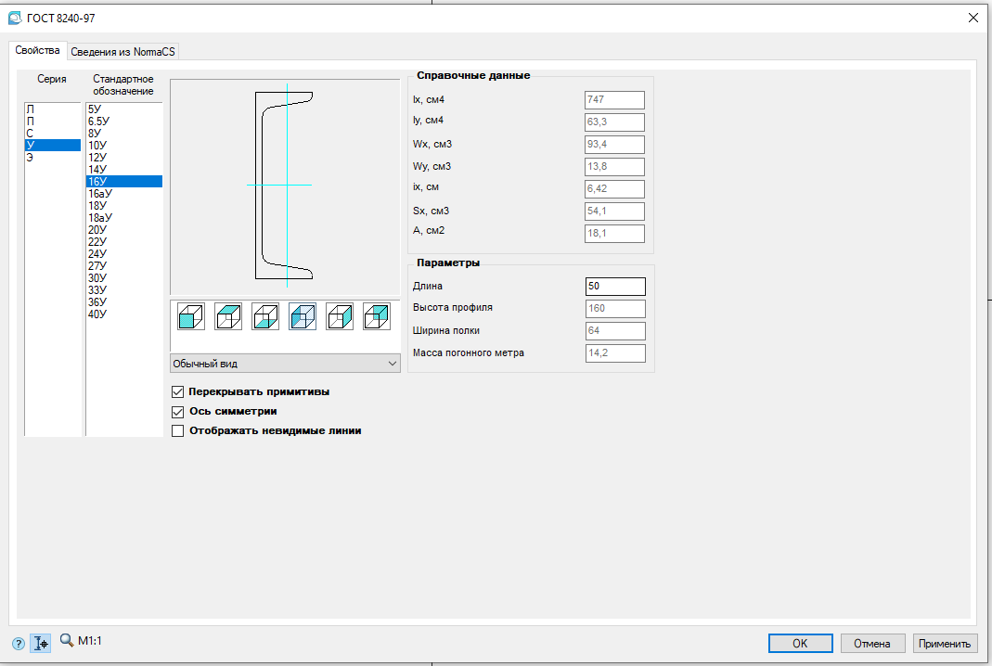Image resolution: width=992 pixels, height=666 pixels.
Task: Enable Отображать невидимые линии checkbox
Action: (x=179, y=430)
